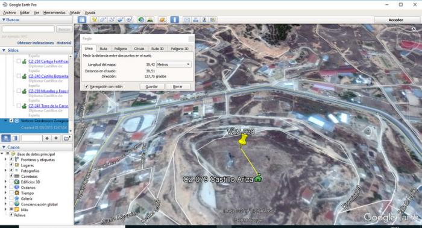
Task: Click the Add Image Overlay toolbar icon
Action: pyautogui.click(x=121, y=20)
